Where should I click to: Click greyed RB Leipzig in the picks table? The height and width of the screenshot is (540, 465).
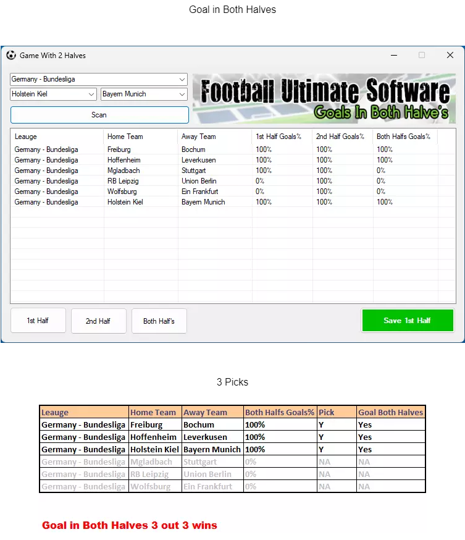tap(149, 475)
